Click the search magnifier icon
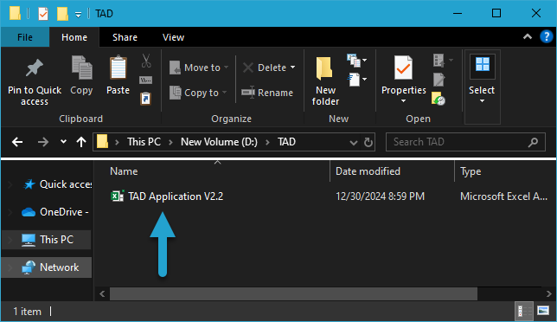This screenshot has height=322, width=557. click(533, 143)
